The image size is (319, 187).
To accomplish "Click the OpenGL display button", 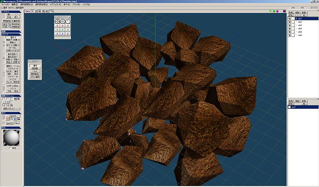I will 12,116.
